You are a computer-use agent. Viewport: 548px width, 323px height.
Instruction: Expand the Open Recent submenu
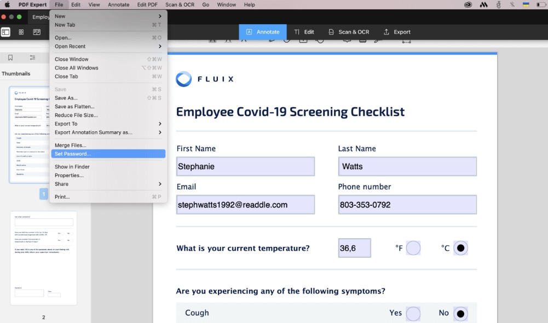tap(108, 47)
